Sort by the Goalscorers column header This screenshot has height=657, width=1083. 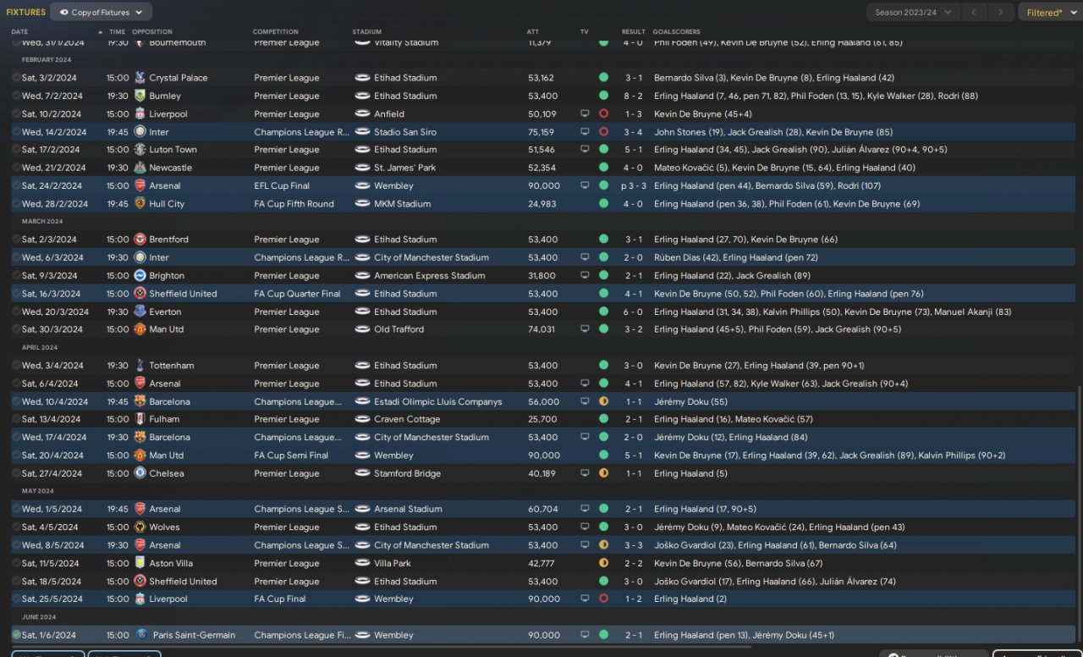click(677, 32)
